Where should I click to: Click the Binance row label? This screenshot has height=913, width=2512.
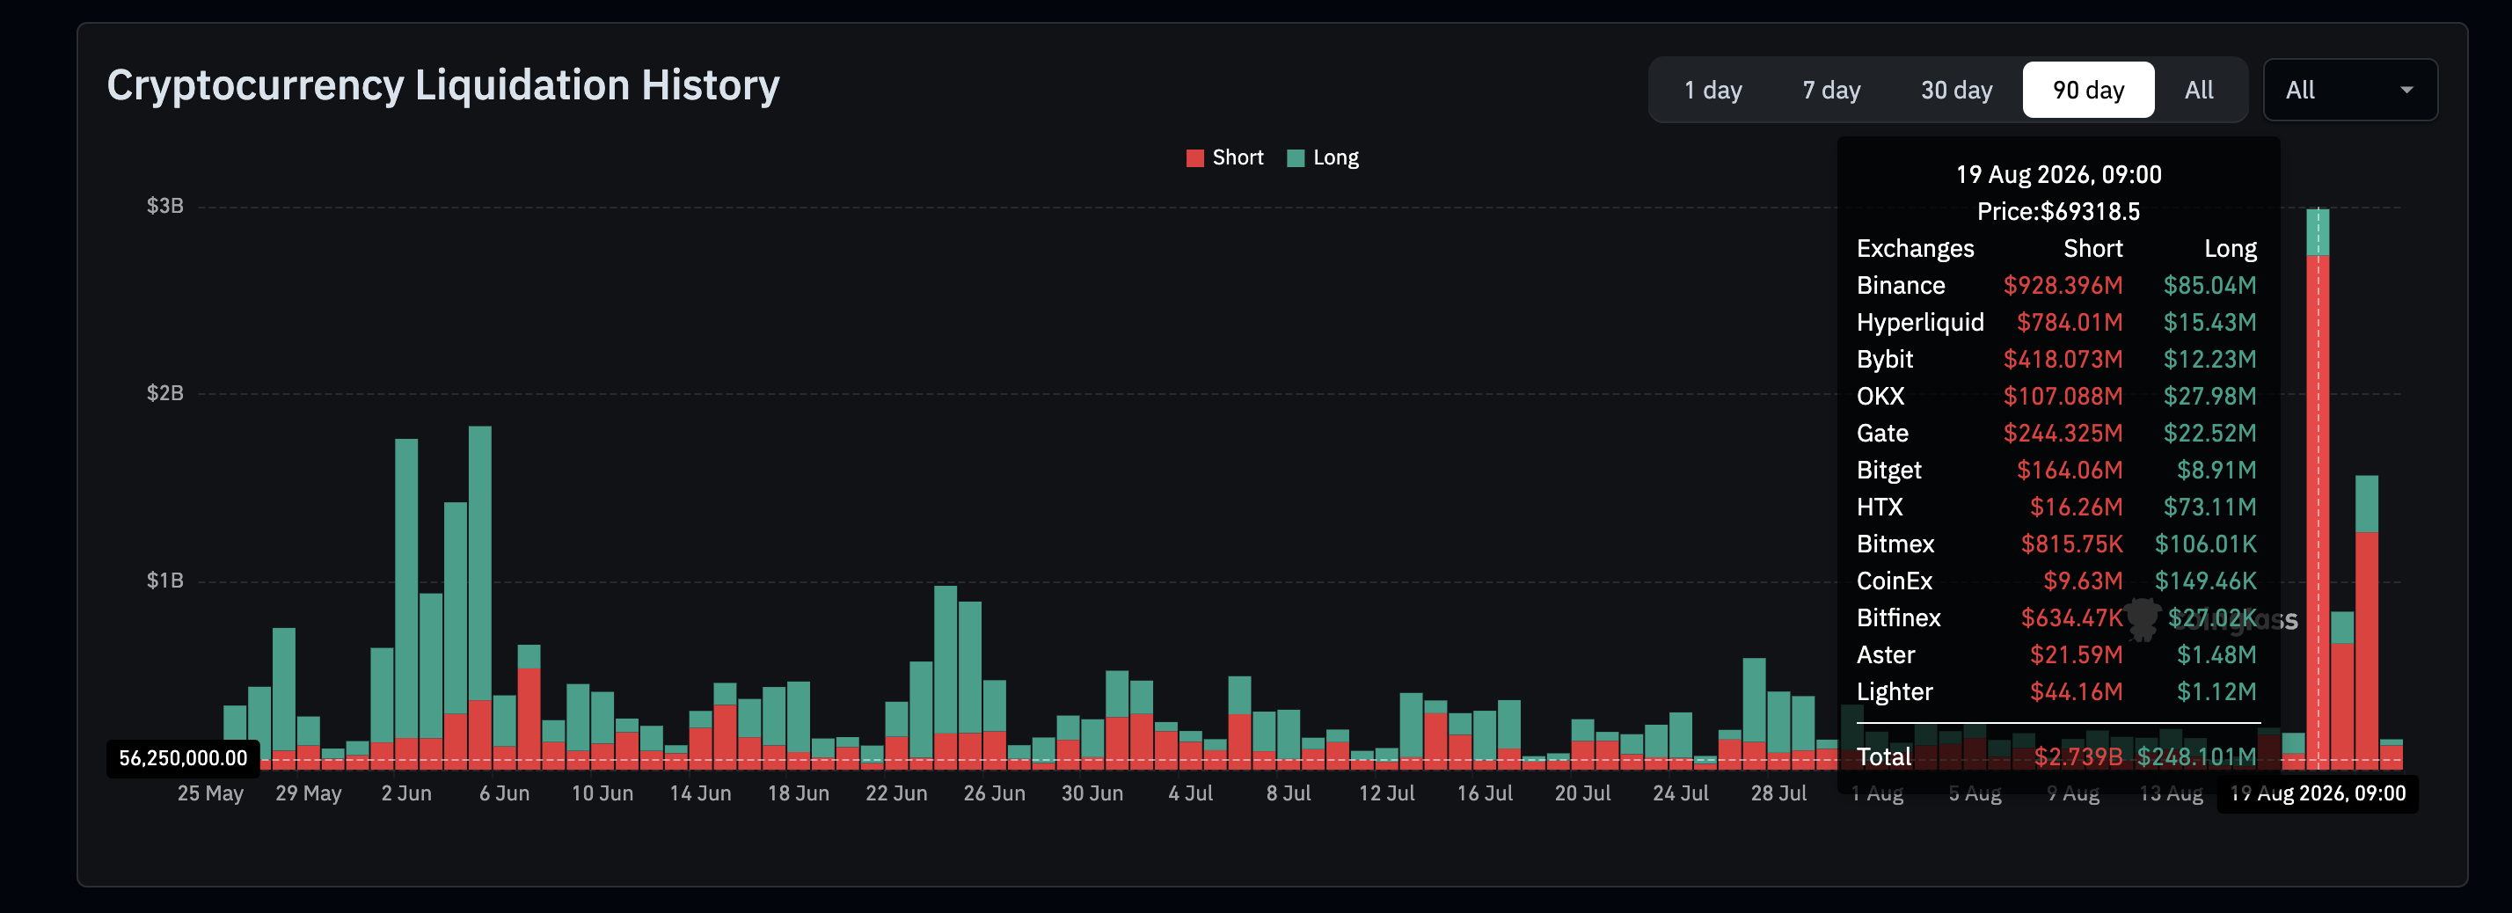coord(1901,286)
